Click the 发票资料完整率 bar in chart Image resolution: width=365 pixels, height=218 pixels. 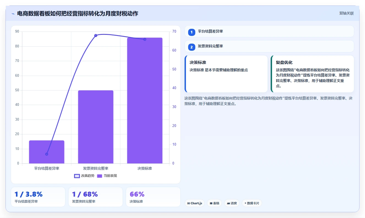click(x=96, y=127)
